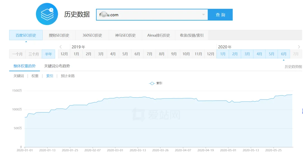
Task: Open the 360SEO历史 tab
Action: click(x=92, y=35)
